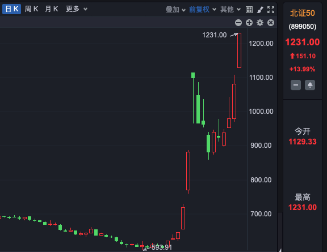Viewport: 327px width, 252px height.
Task: Expand the 更多 more periods dropdown
Action: click(77, 9)
